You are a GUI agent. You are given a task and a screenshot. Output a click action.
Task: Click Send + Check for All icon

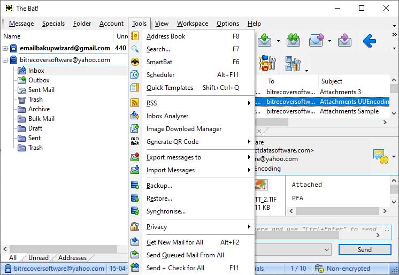pos(135,268)
